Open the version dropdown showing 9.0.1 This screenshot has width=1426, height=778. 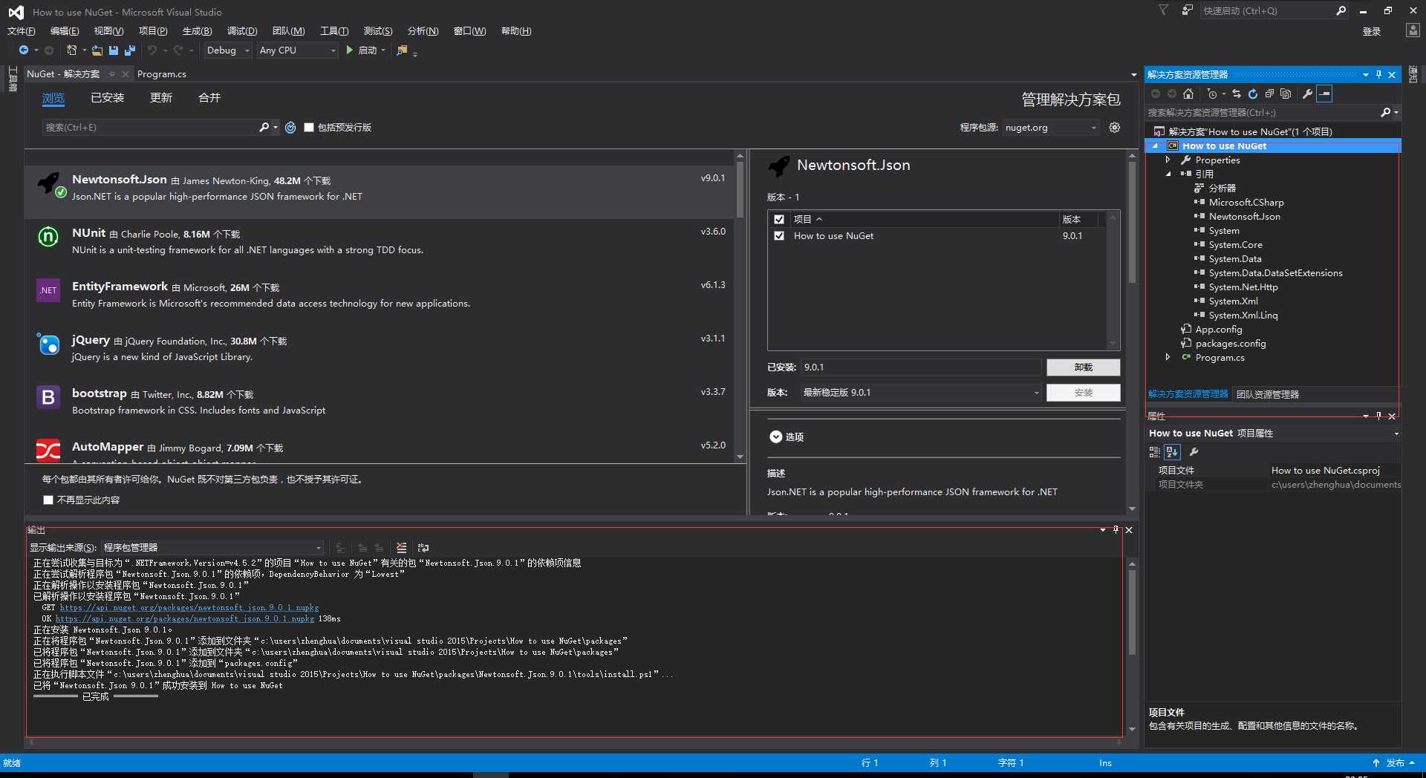pyautogui.click(x=921, y=393)
